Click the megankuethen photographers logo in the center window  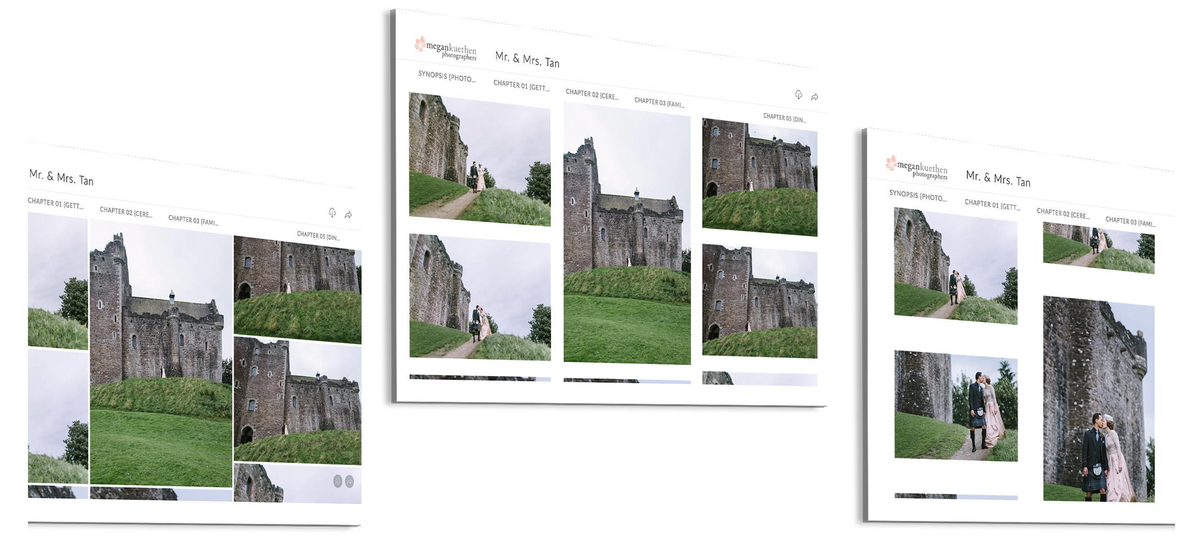445,49
